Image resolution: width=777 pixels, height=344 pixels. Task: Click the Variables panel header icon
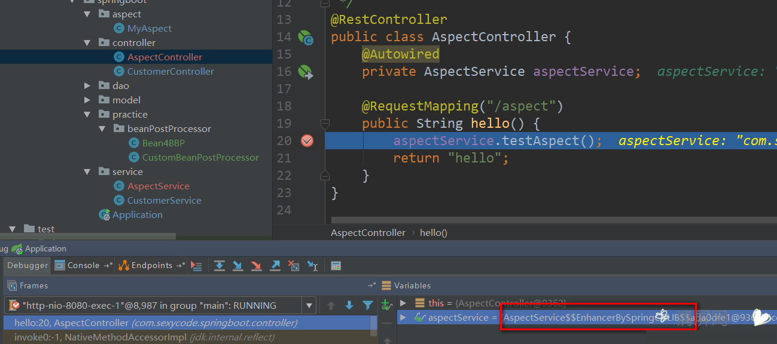[386, 286]
